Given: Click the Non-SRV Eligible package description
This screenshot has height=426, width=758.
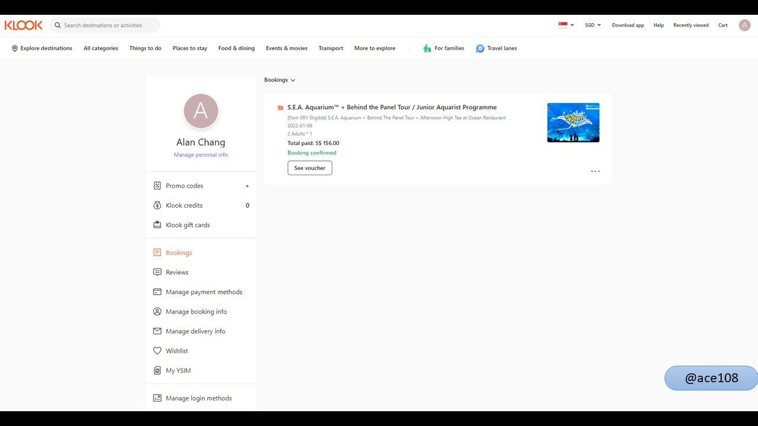Looking at the screenshot, I should click(x=397, y=118).
